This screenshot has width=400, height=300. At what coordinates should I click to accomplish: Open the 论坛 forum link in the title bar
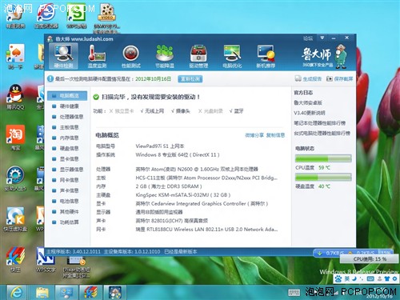coord(308,38)
